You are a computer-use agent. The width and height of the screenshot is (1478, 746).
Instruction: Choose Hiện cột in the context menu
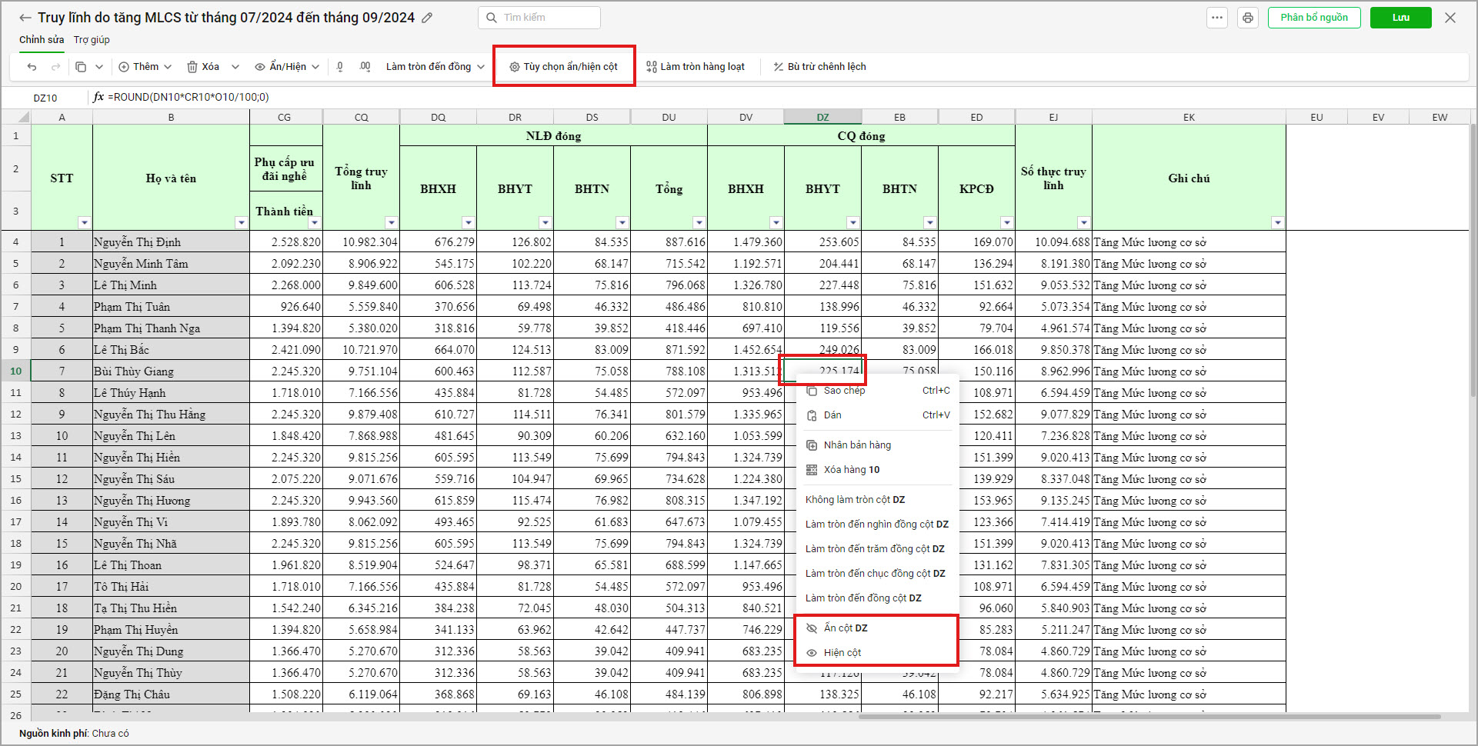pos(876,653)
